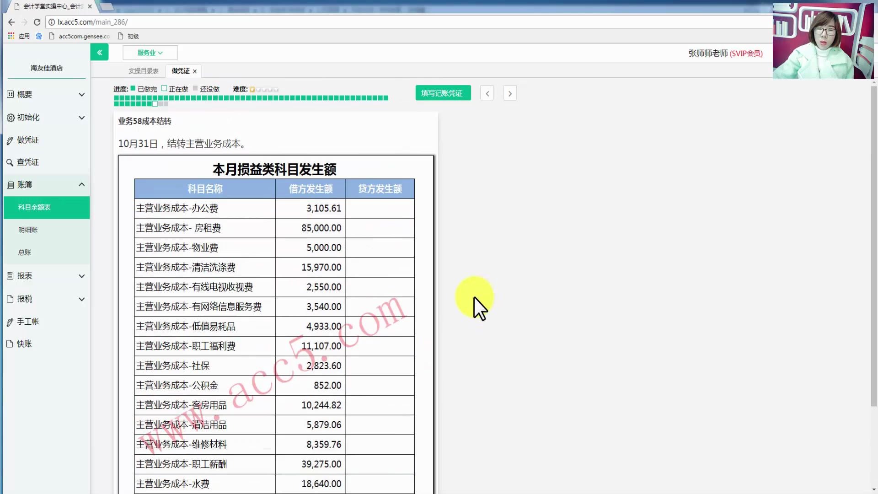This screenshot has width=878, height=494.
Task: Collapse the 账簿 section chevron
Action: [x=81, y=184]
